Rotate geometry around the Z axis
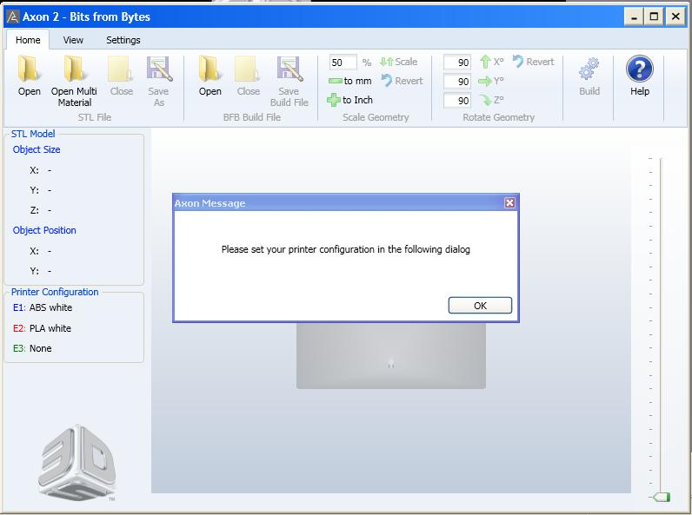Viewport: 692px width, 515px height. point(492,100)
